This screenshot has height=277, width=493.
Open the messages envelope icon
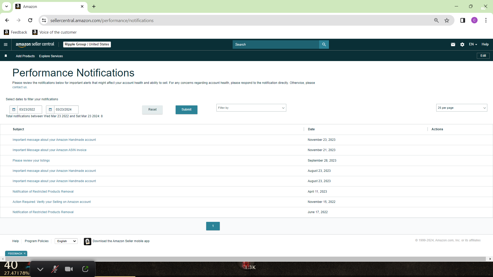[453, 45]
